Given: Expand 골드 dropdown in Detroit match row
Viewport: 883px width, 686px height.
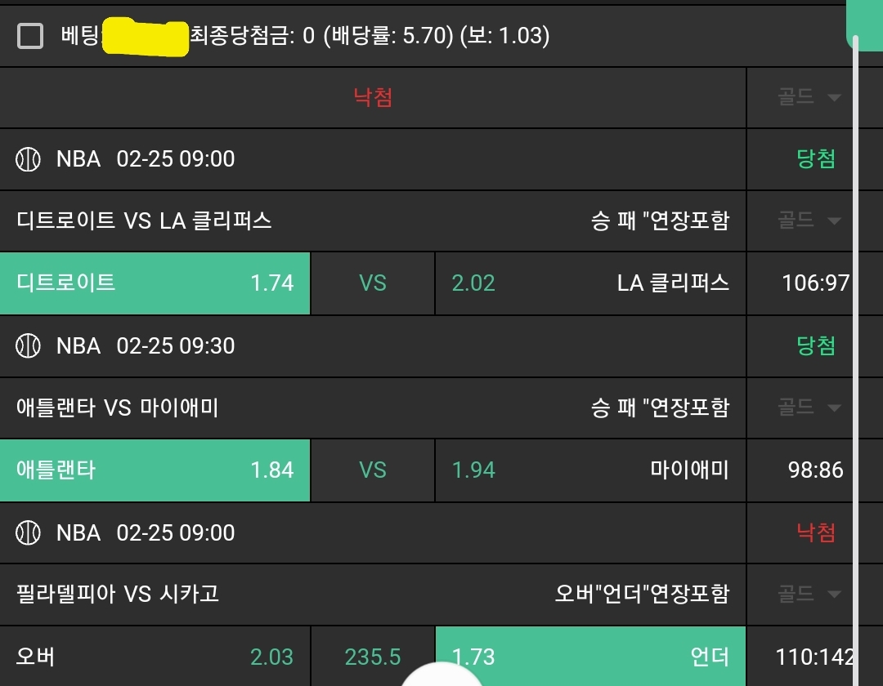Looking at the screenshot, I should [x=809, y=220].
